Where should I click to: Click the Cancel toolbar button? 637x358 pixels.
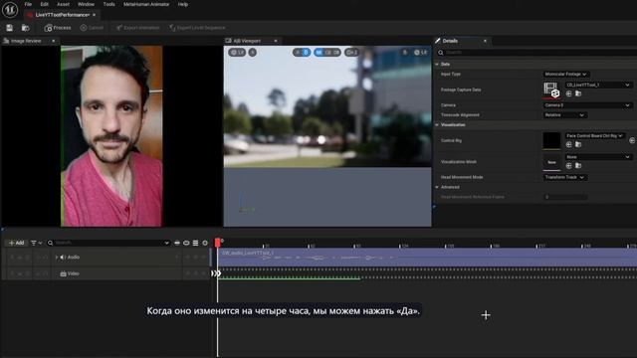coord(92,28)
